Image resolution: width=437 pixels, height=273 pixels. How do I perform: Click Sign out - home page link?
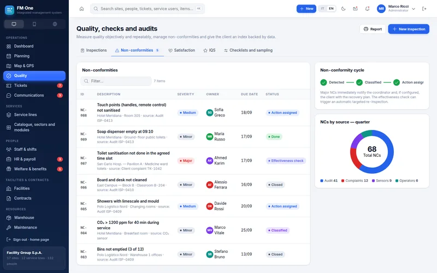coord(28,240)
